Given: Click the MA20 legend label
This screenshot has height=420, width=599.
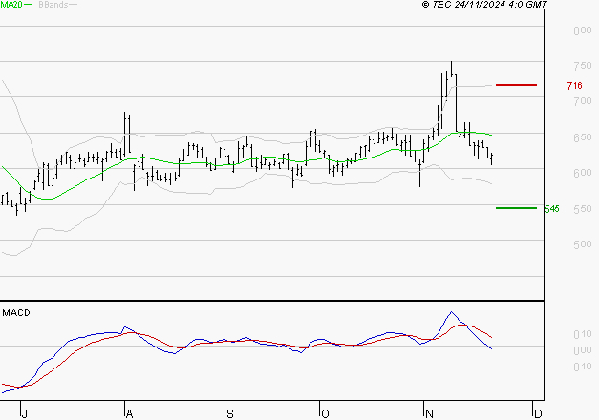Looking at the screenshot, I should (x=11, y=5).
